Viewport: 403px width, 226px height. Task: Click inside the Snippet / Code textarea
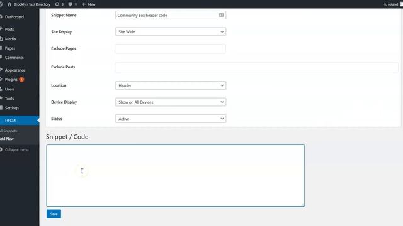point(175,176)
